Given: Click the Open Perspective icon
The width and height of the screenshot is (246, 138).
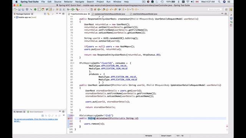Looking at the screenshot, I should 226,10.
